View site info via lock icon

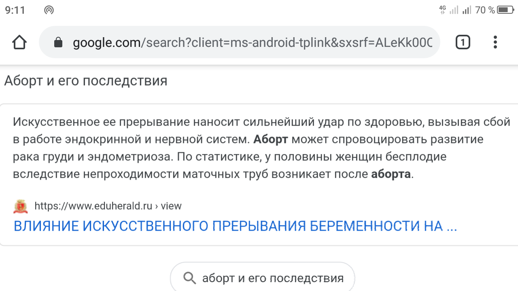tap(58, 42)
